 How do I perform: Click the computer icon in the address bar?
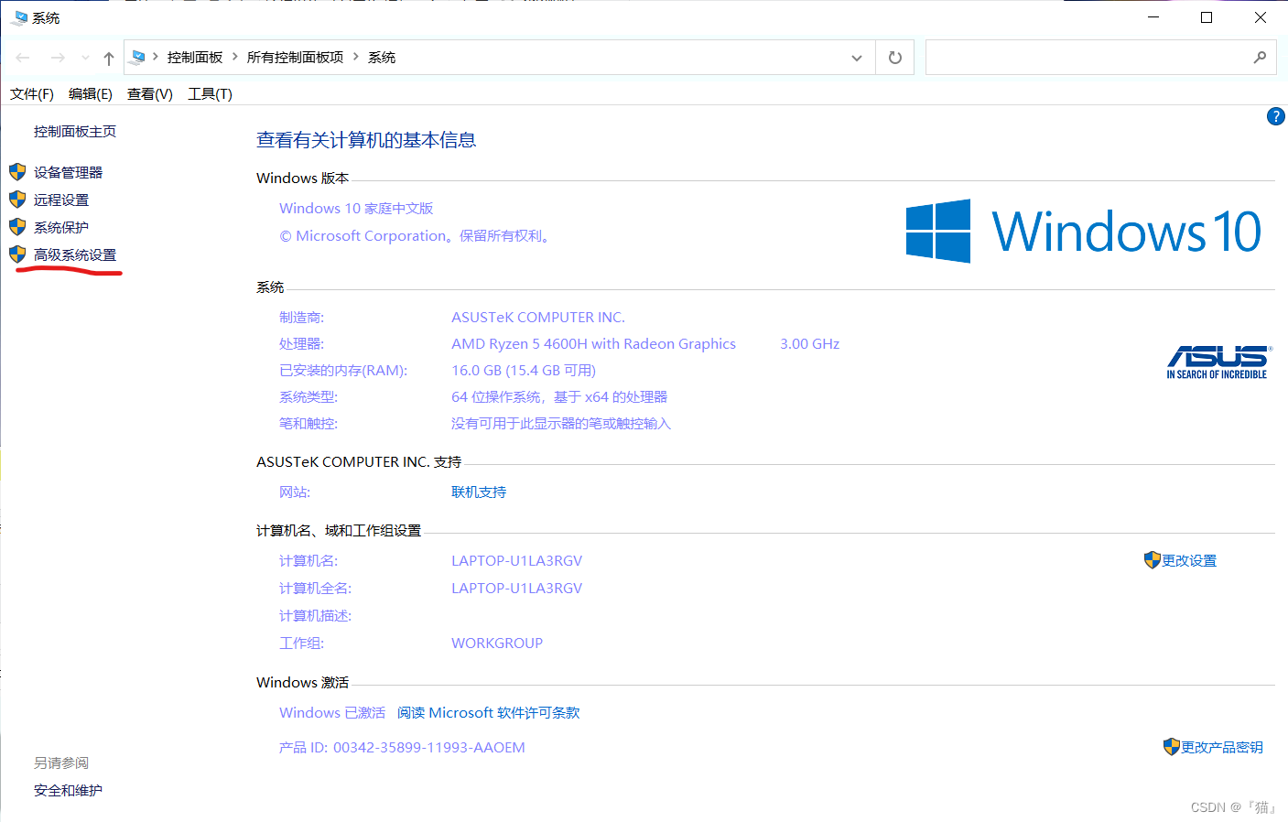point(137,57)
